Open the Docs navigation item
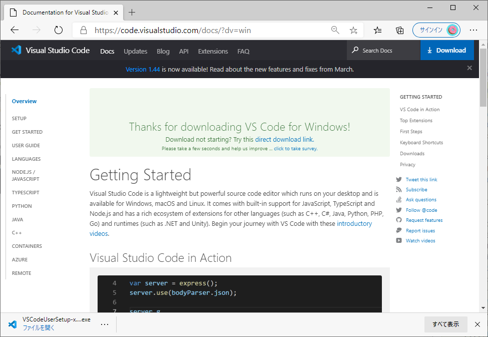Viewport: 488px width, 337px height. 107,51
